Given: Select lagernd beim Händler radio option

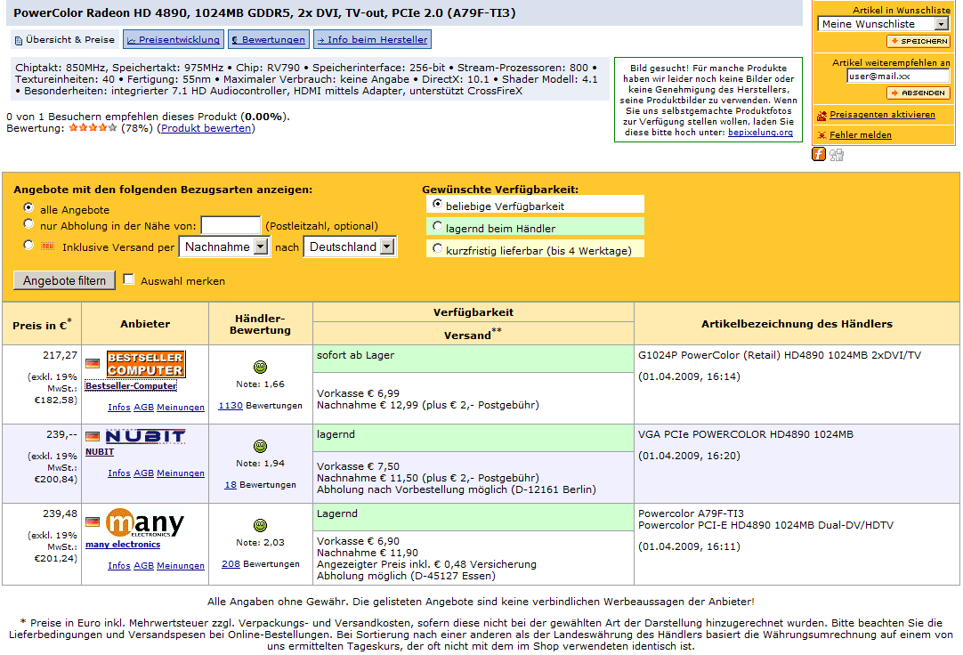Looking at the screenshot, I should point(437,226).
